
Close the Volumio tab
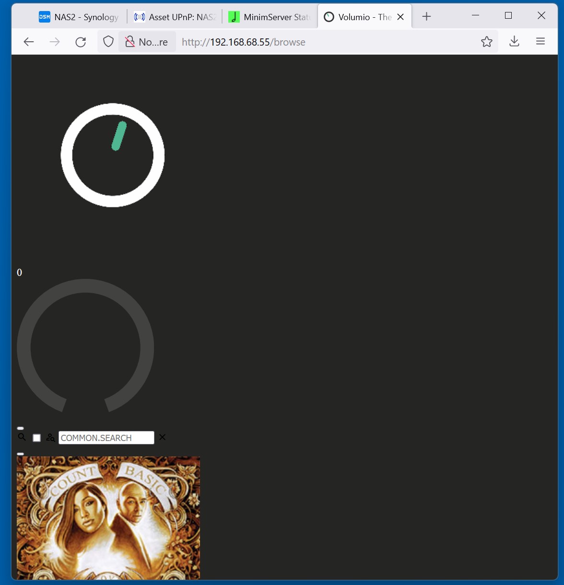[400, 17]
